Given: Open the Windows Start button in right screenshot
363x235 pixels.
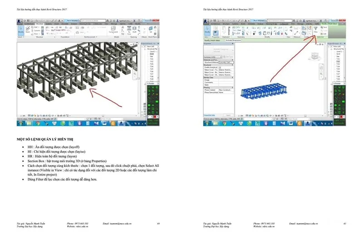Looking at the screenshot, I should click(x=207, y=123).
